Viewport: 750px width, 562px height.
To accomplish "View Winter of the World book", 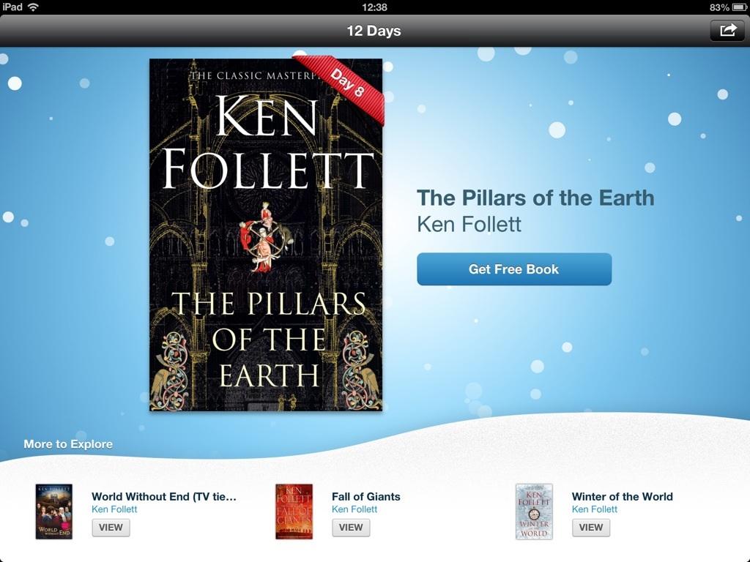I will pyautogui.click(x=591, y=528).
